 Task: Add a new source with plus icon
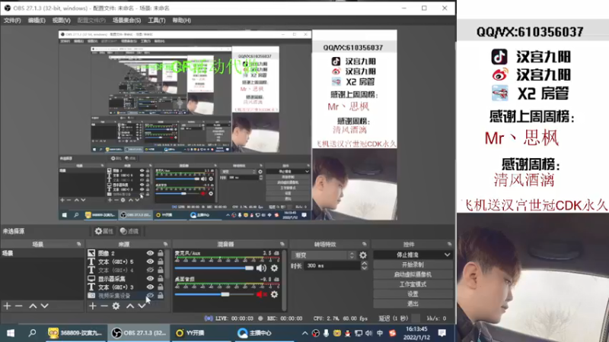pos(92,306)
